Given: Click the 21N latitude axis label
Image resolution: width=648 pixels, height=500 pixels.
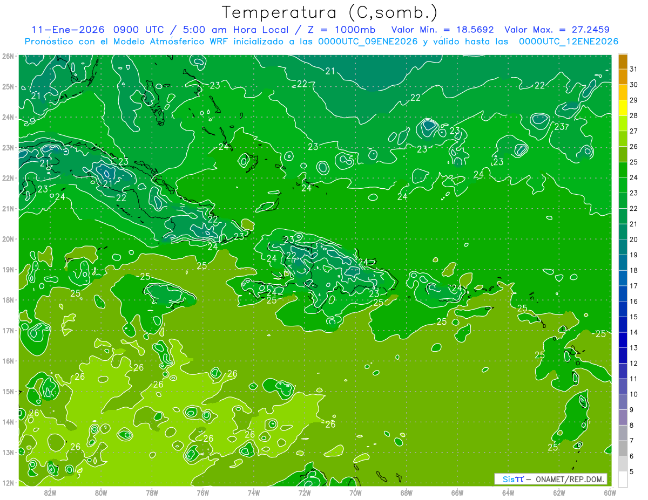Looking at the screenshot, I should tap(8, 209).
